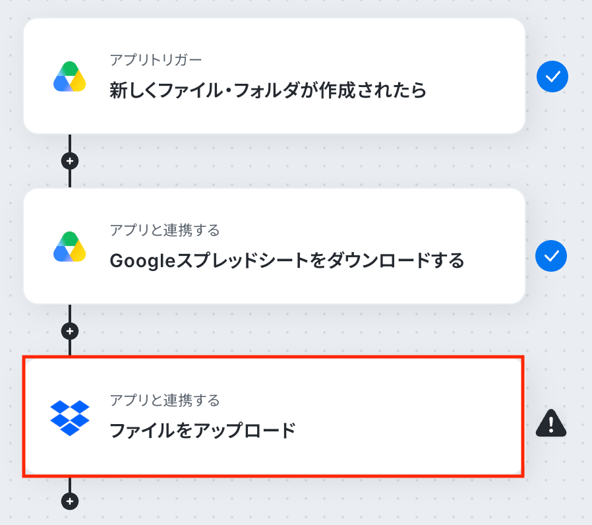
Task: Add step with plus below Dropbox card
Action: pos(70,501)
